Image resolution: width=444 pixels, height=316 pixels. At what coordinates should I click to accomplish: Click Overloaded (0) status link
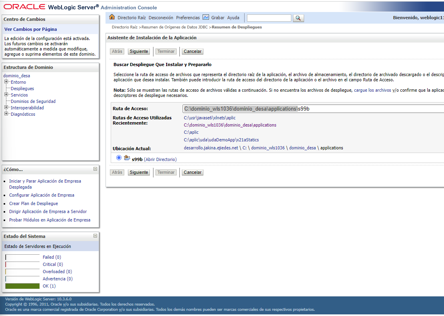coord(57,272)
